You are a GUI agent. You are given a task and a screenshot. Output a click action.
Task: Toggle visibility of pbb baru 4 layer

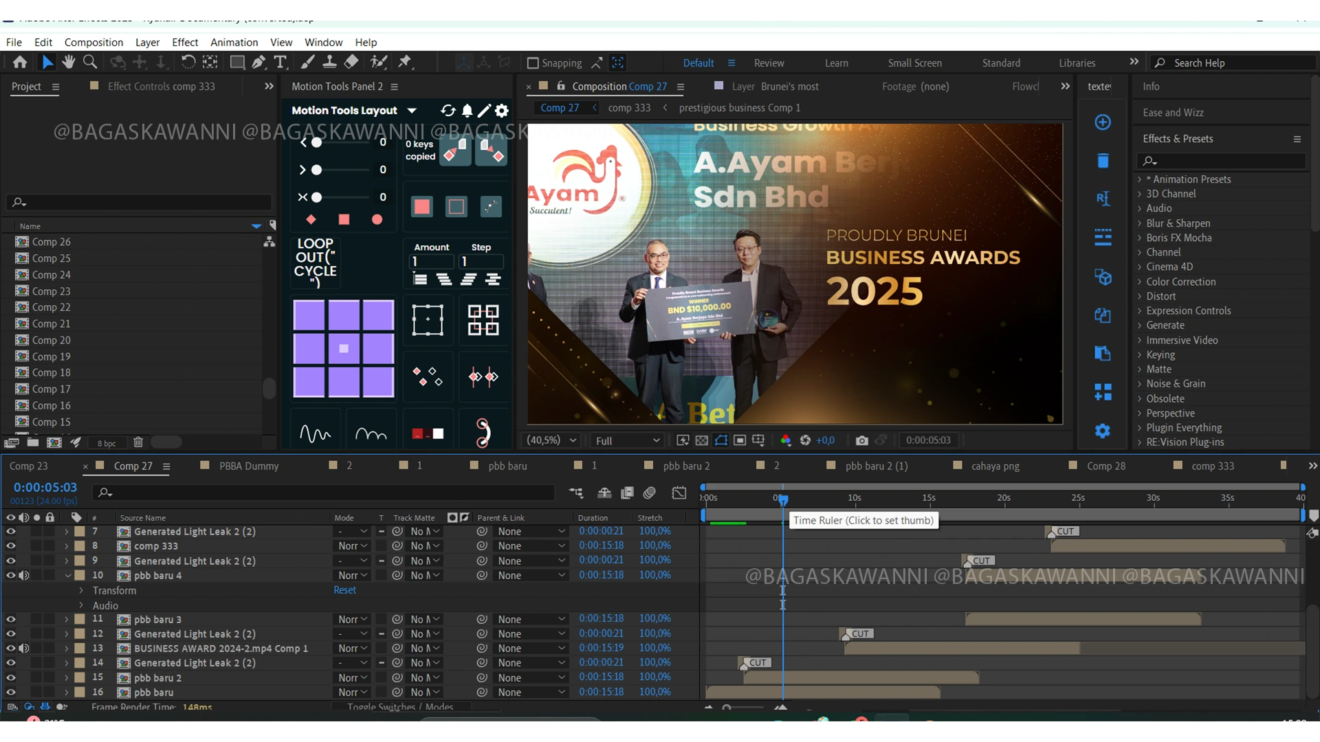10,575
